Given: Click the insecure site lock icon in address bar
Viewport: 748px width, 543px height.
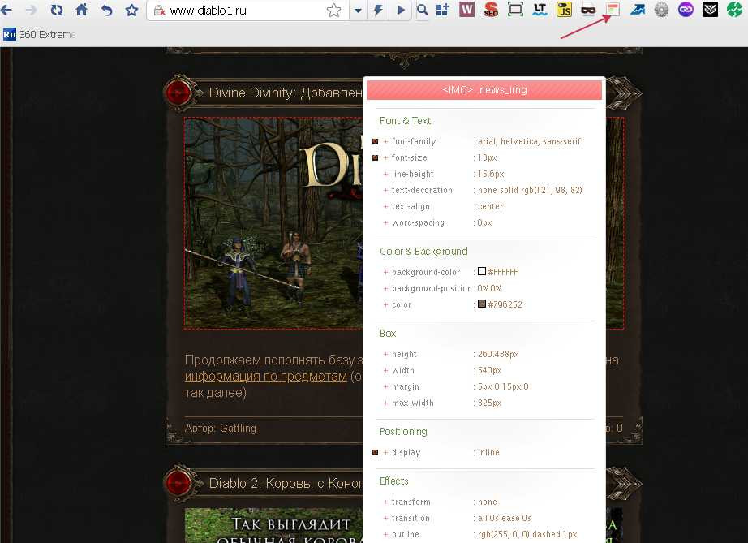Looking at the screenshot, I should (x=159, y=10).
